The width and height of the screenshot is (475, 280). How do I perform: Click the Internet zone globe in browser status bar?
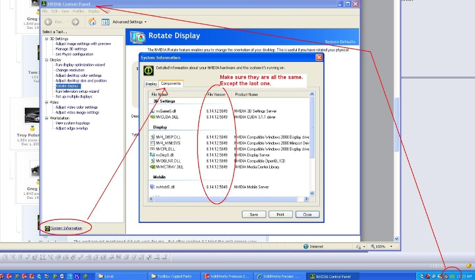point(306,246)
